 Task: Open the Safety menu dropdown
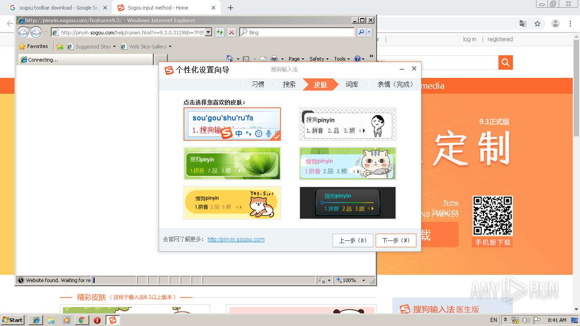[319, 59]
